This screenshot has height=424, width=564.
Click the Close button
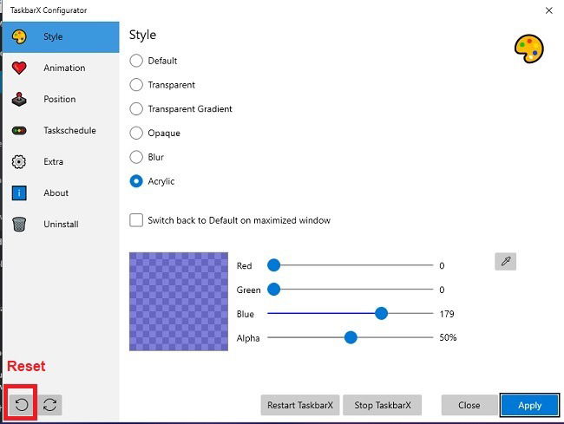(x=469, y=405)
